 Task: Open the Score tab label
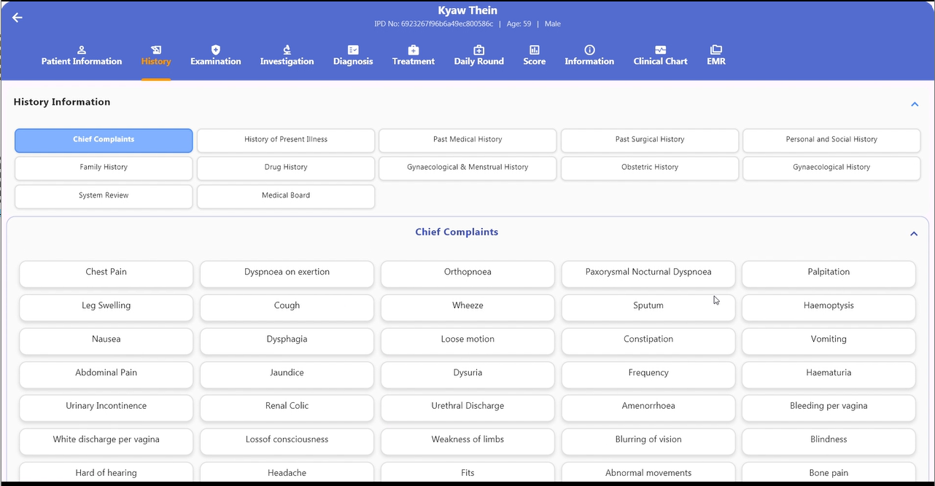[x=535, y=61]
